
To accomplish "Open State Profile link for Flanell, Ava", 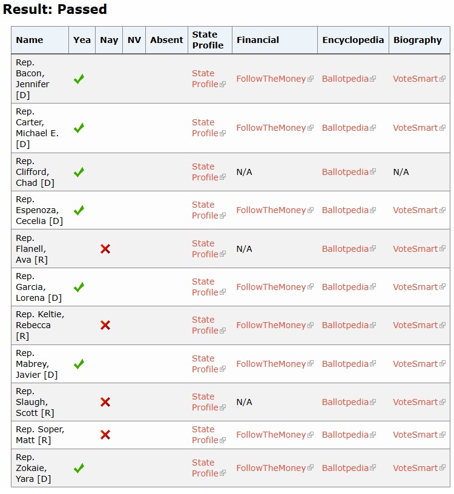I will coord(209,249).
